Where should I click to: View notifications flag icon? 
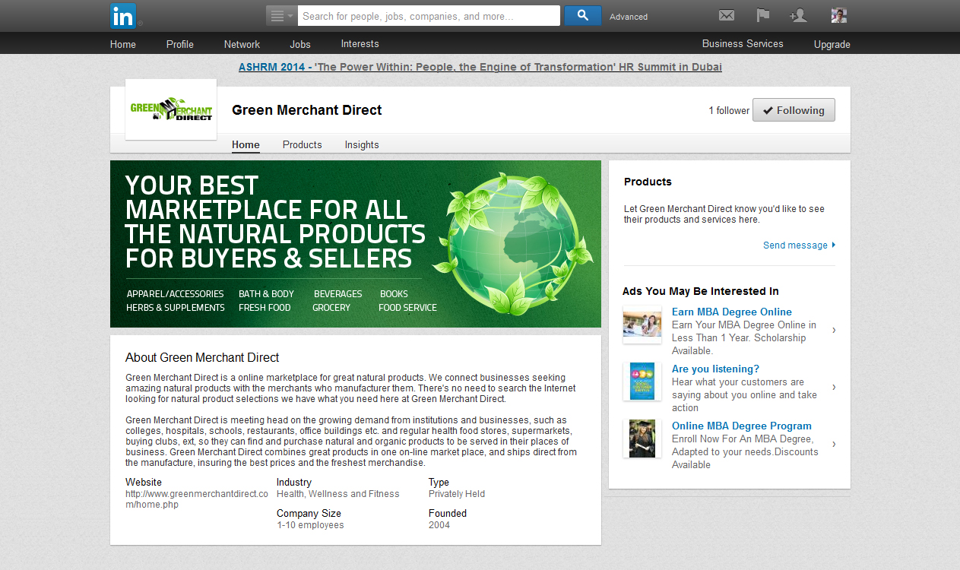pyautogui.click(x=763, y=15)
